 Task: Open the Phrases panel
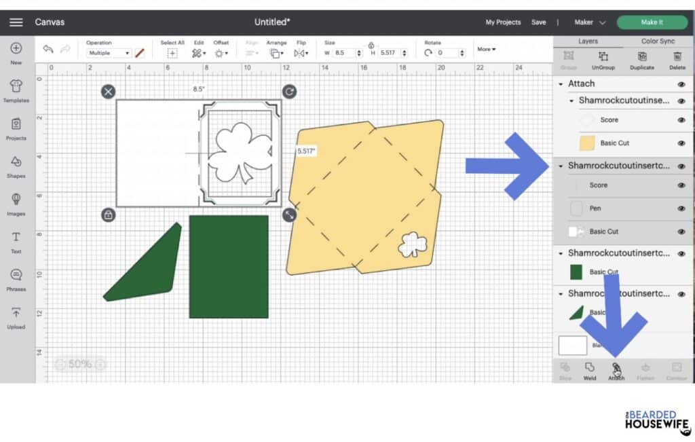(15, 278)
